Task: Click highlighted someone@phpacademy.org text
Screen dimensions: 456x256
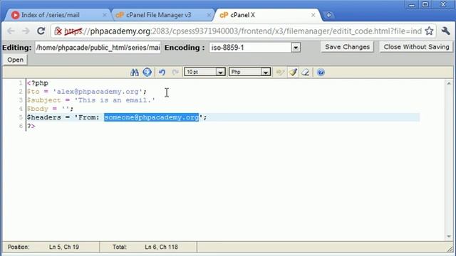Action: (151, 117)
